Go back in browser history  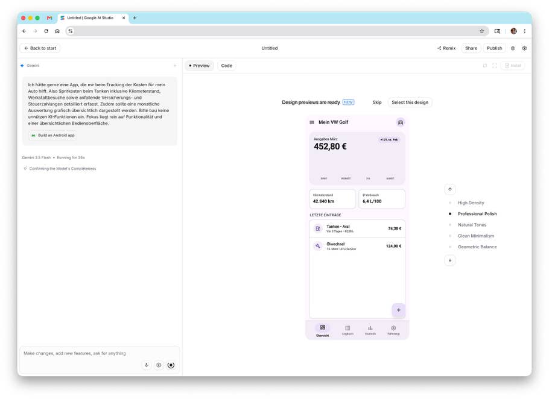tap(24, 31)
